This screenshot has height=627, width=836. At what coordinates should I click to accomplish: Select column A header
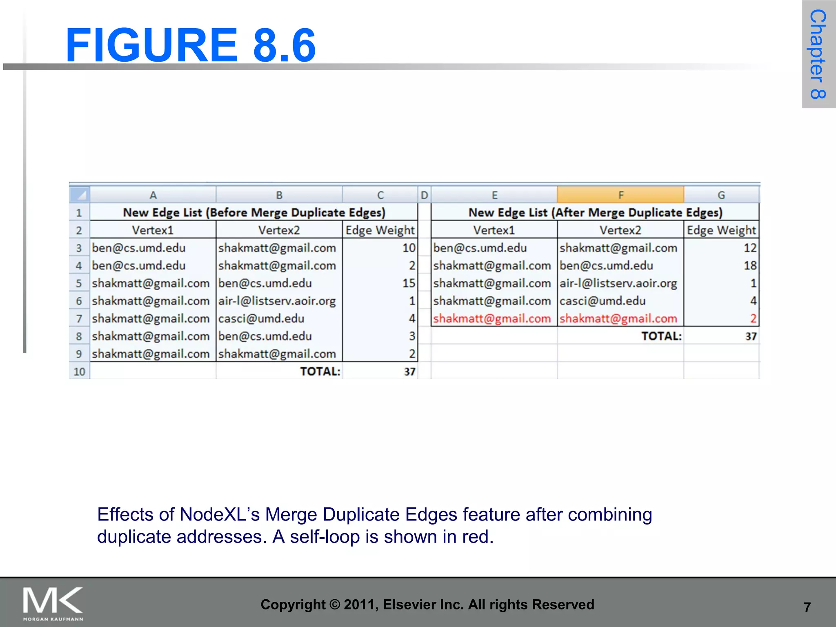(x=153, y=195)
